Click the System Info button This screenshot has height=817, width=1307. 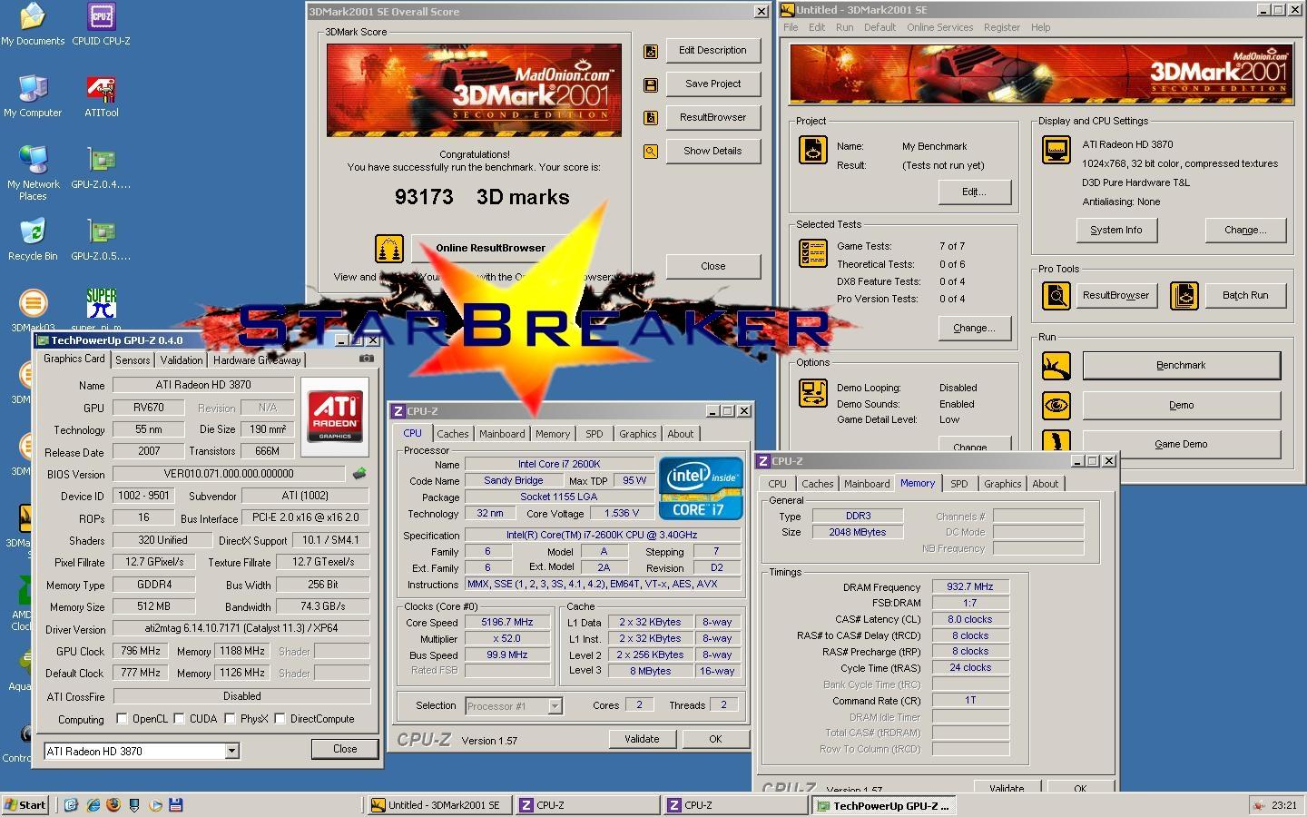point(1116,231)
